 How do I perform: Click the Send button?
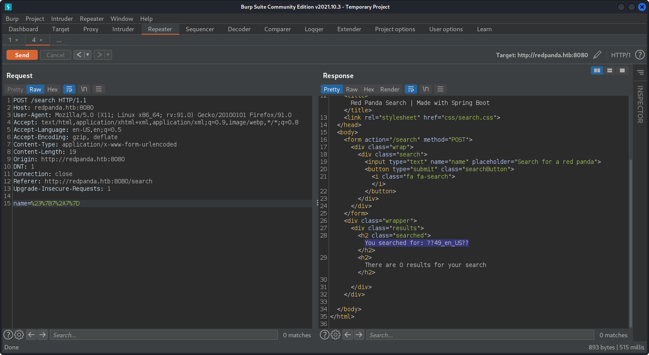[x=22, y=55]
